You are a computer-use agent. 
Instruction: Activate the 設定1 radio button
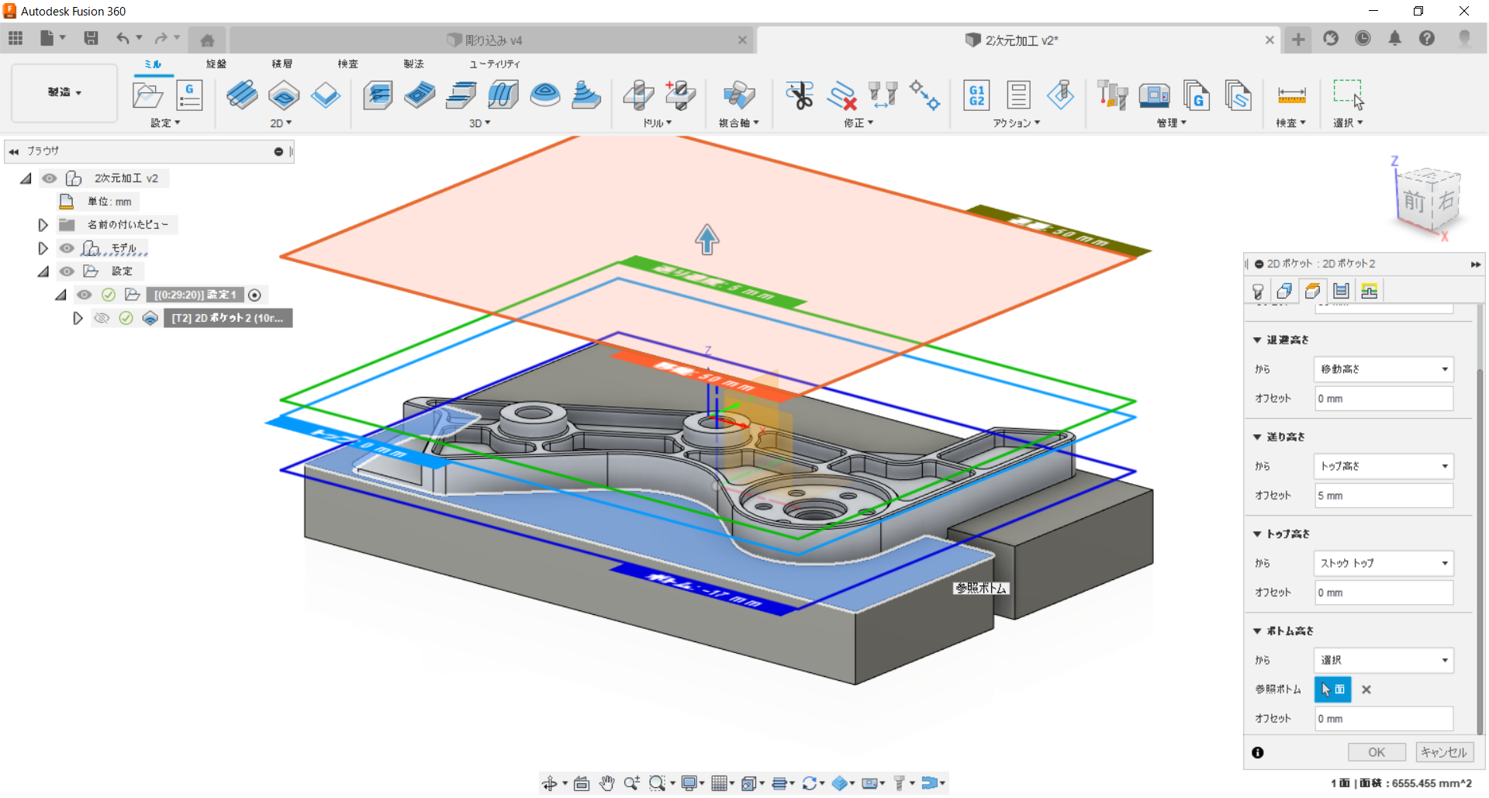click(254, 295)
